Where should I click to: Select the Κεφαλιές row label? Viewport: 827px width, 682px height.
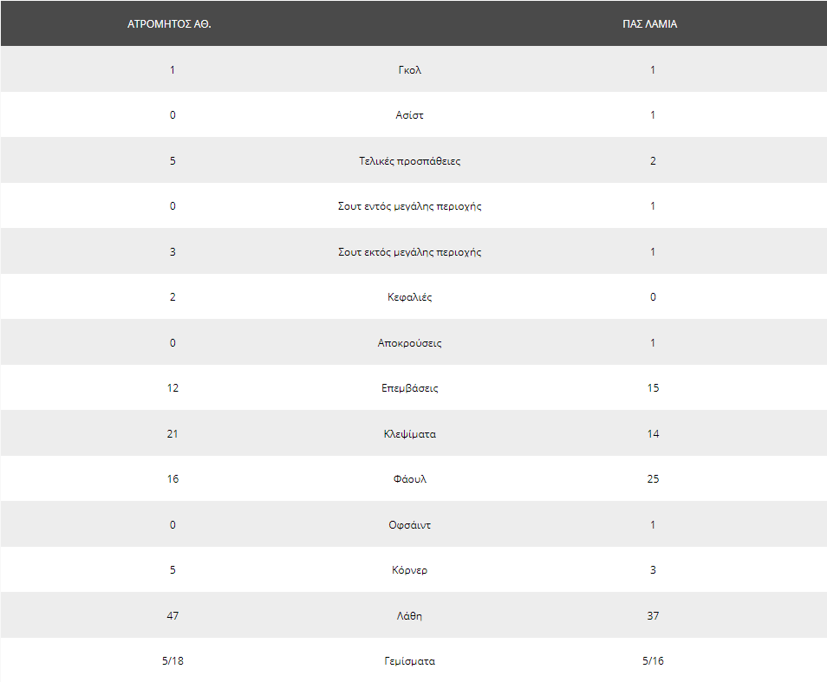click(x=410, y=296)
